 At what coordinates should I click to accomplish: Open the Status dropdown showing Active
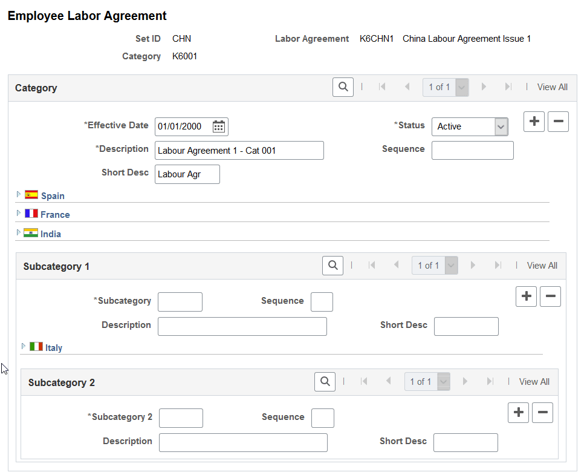point(470,126)
